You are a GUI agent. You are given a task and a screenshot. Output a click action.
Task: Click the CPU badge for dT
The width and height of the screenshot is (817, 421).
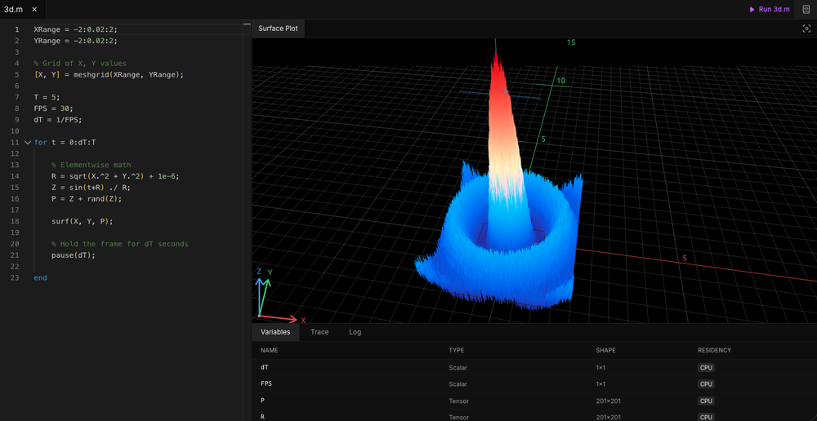point(706,367)
